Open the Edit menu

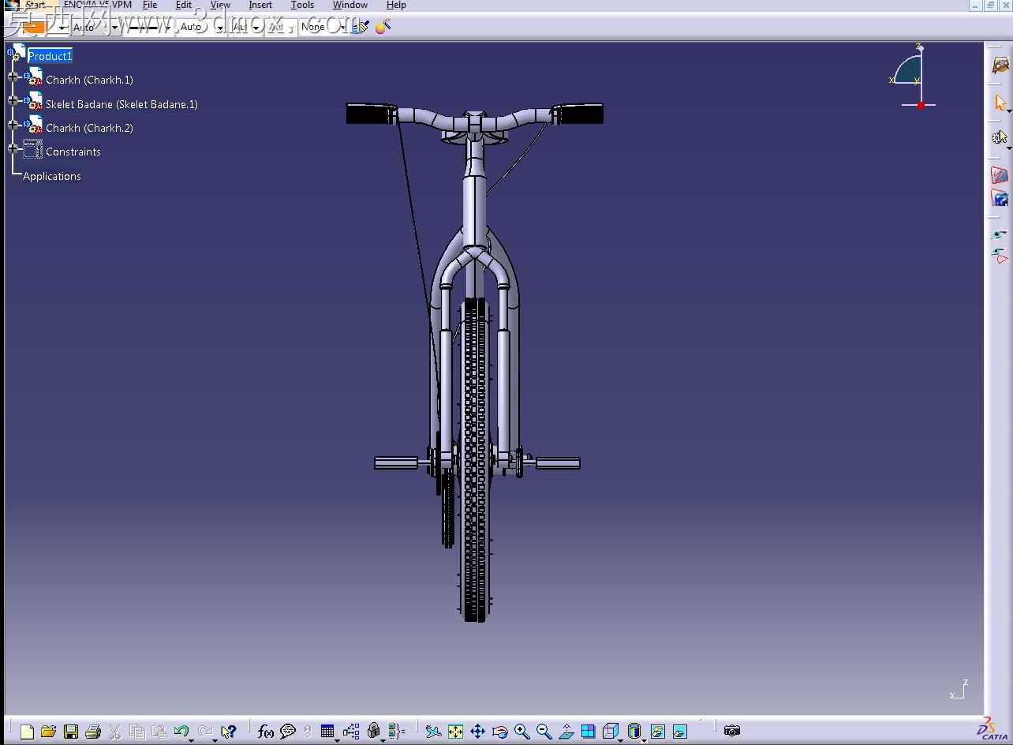click(x=184, y=5)
